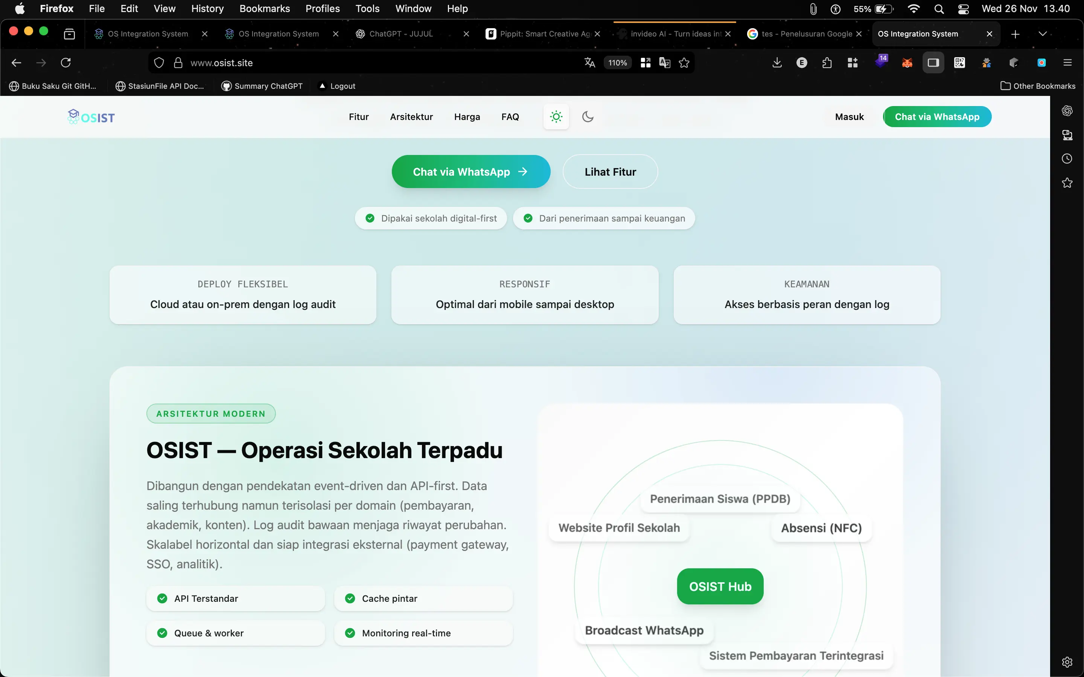The height and width of the screenshot is (677, 1084).
Task: Open the Firefox hamburger menu
Action: pos(1068,63)
